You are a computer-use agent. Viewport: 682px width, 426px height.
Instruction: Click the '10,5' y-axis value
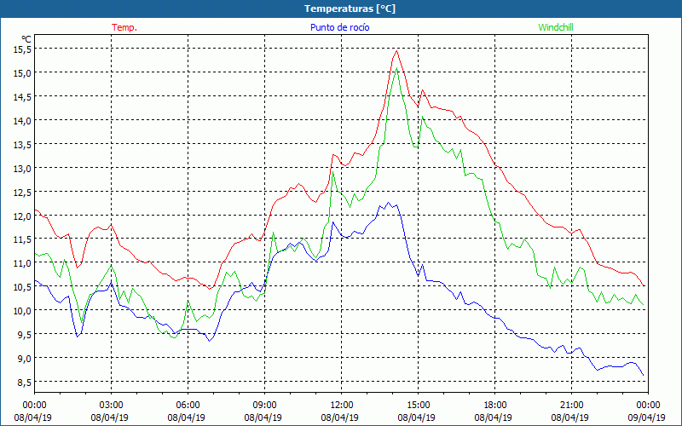(23, 287)
